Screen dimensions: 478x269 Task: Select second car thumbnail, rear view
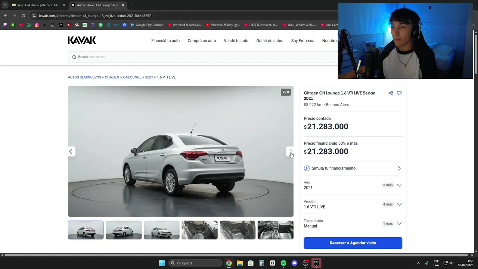[124, 230]
